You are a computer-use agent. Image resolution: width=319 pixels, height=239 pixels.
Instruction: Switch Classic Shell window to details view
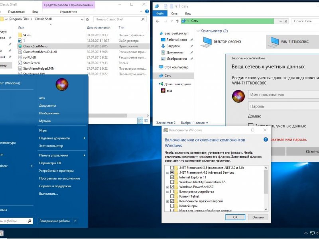click(140, 121)
